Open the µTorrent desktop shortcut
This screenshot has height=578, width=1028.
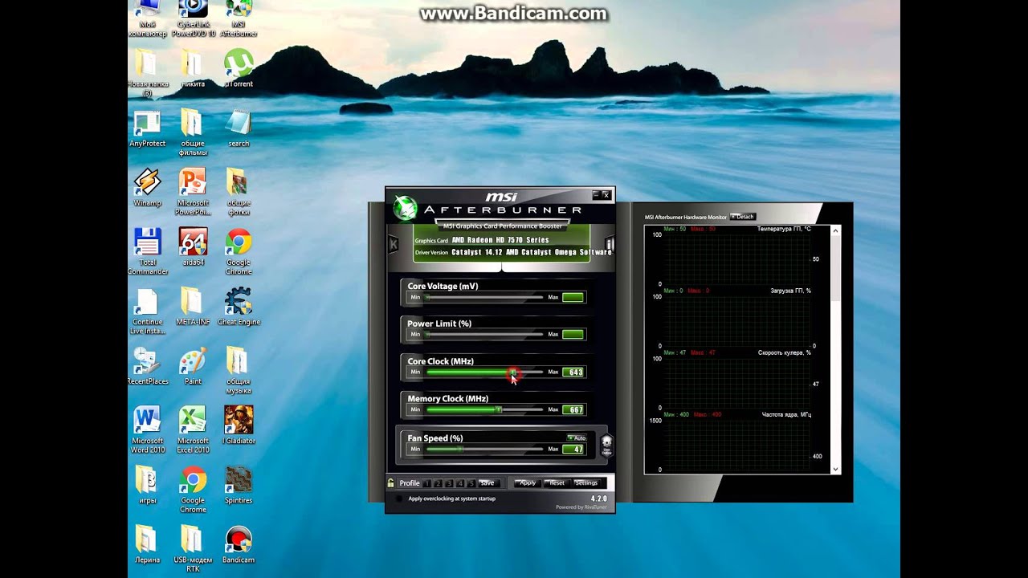point(239,67)
